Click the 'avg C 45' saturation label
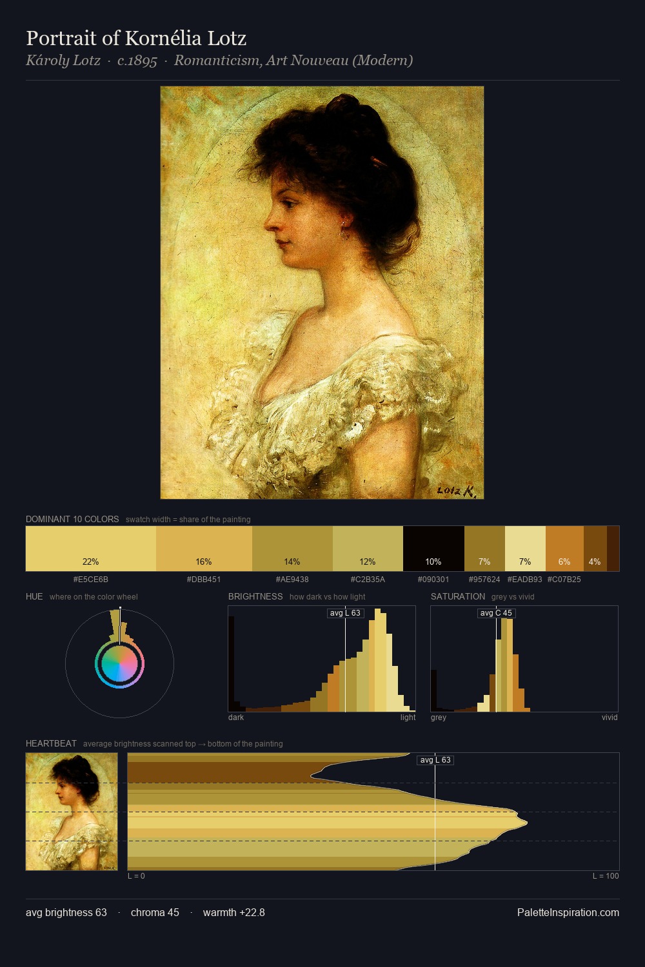 point(496,613)
